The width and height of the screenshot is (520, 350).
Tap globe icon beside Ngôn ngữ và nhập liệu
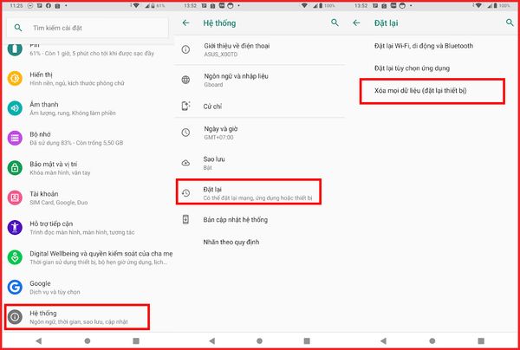pos(185,80)
